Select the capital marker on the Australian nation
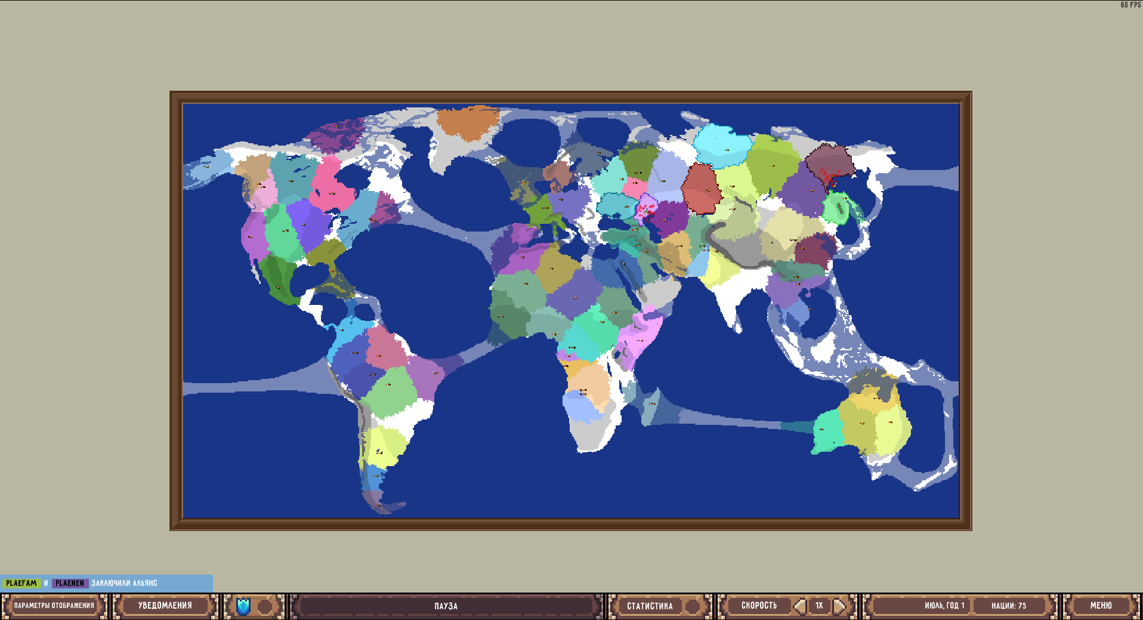 click(x=863, y=423)
